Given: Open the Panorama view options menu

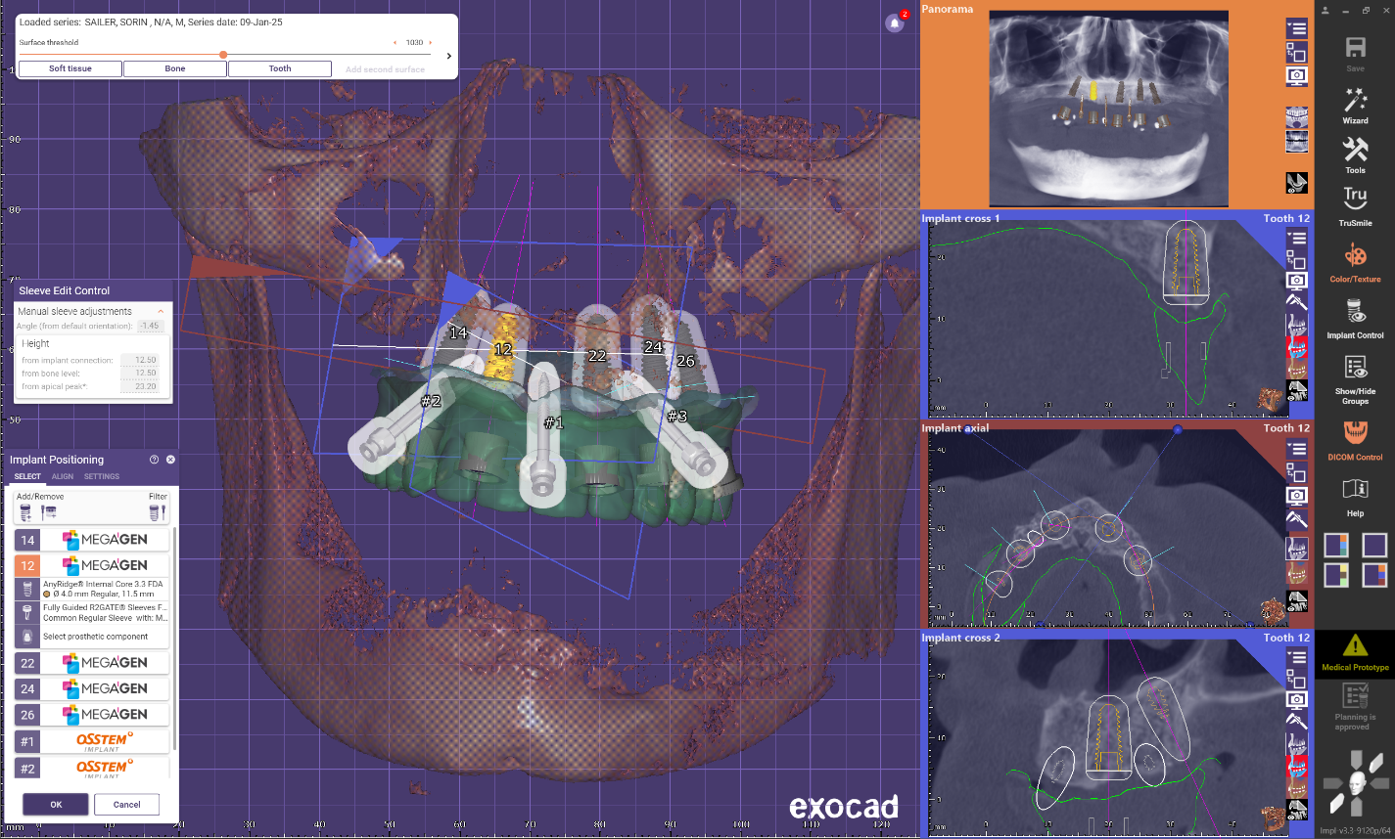Looking at the screenshot, I should pyautogui.click(x=1296, y=28).
